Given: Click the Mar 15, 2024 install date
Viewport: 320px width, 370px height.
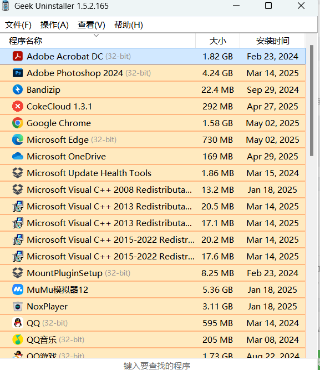Looking at the screenshot, I should point(273,173).
